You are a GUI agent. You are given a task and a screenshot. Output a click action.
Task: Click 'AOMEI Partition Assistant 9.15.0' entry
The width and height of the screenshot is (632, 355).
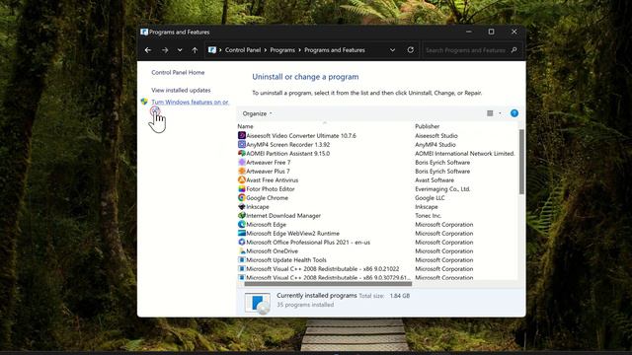(287, 154)
